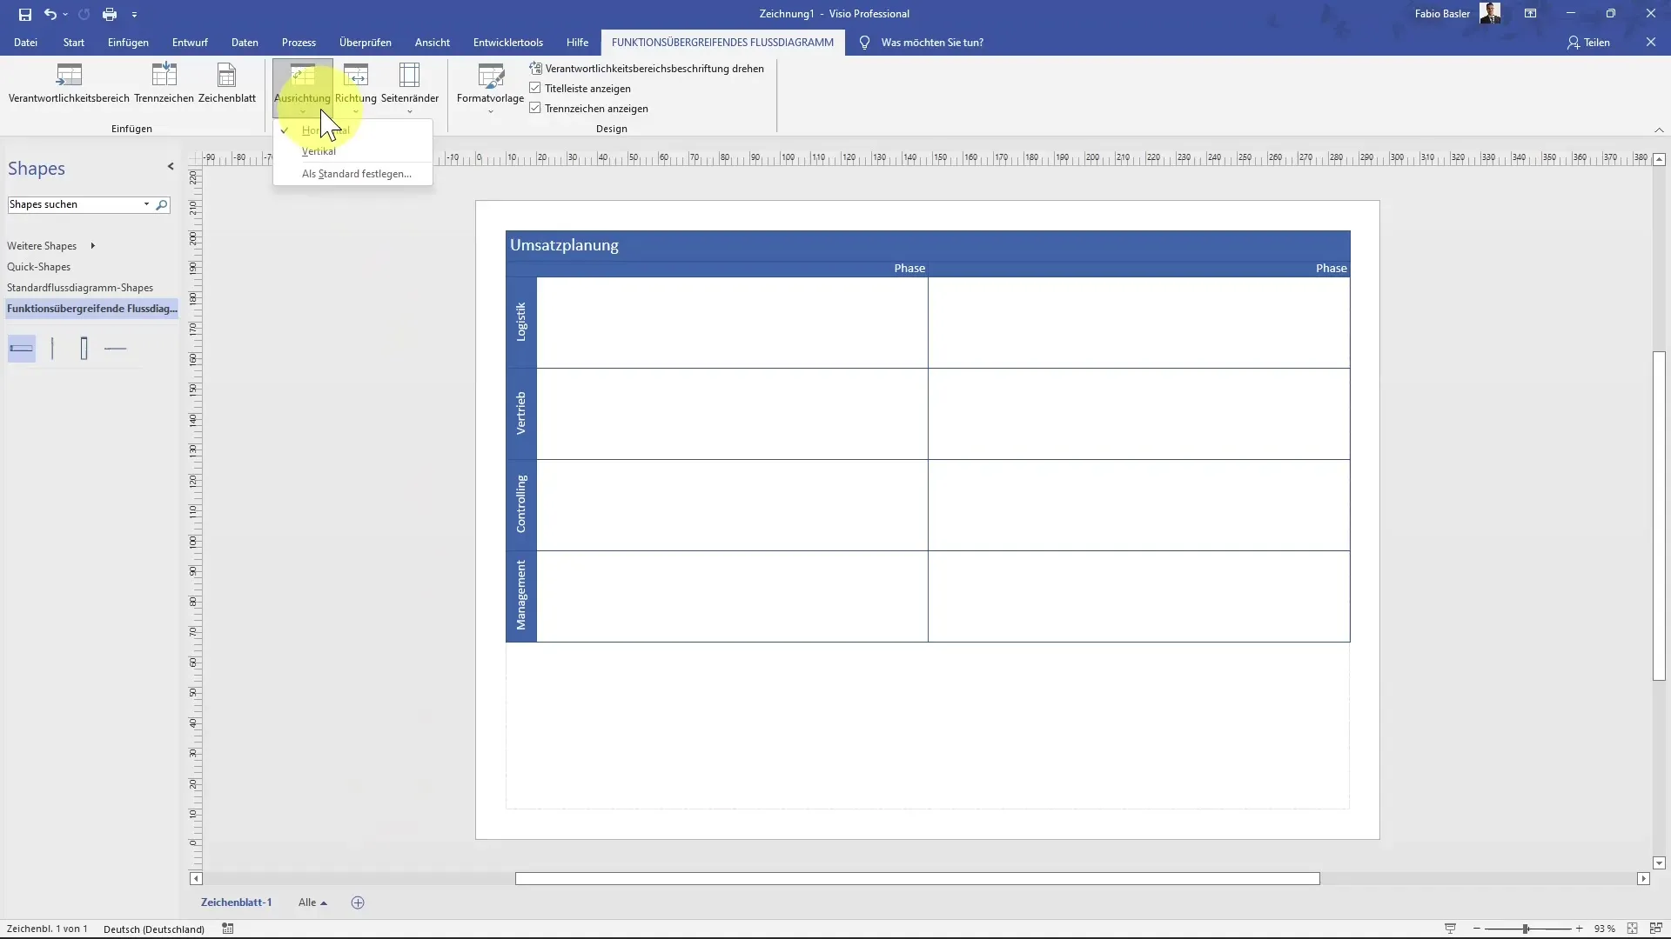Image resolution: width=1671 pixels, height=939 pixels.
Task: Insert a Zeichenblatt page
Action: pos(226,83)
